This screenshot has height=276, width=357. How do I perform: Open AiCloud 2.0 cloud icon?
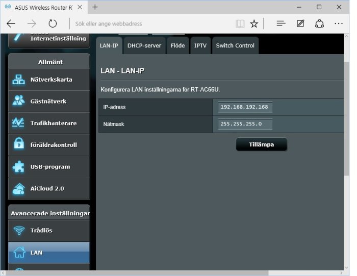19,189
